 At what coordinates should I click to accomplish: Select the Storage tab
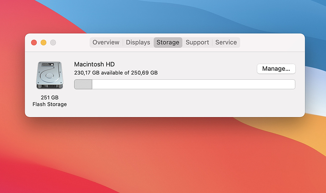(168, 42)
